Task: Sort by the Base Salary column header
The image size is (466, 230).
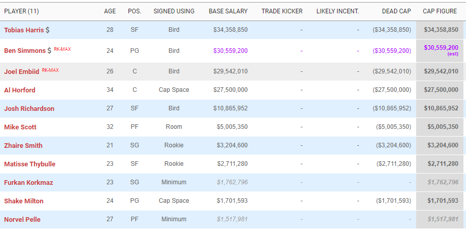Action: [x=228, y=11]
